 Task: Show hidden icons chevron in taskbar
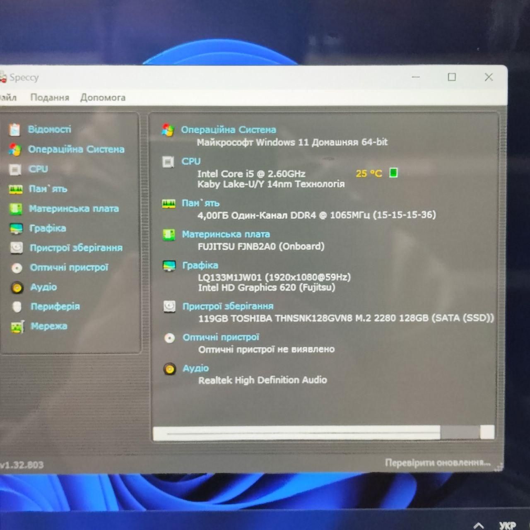(x=478, y=526)
